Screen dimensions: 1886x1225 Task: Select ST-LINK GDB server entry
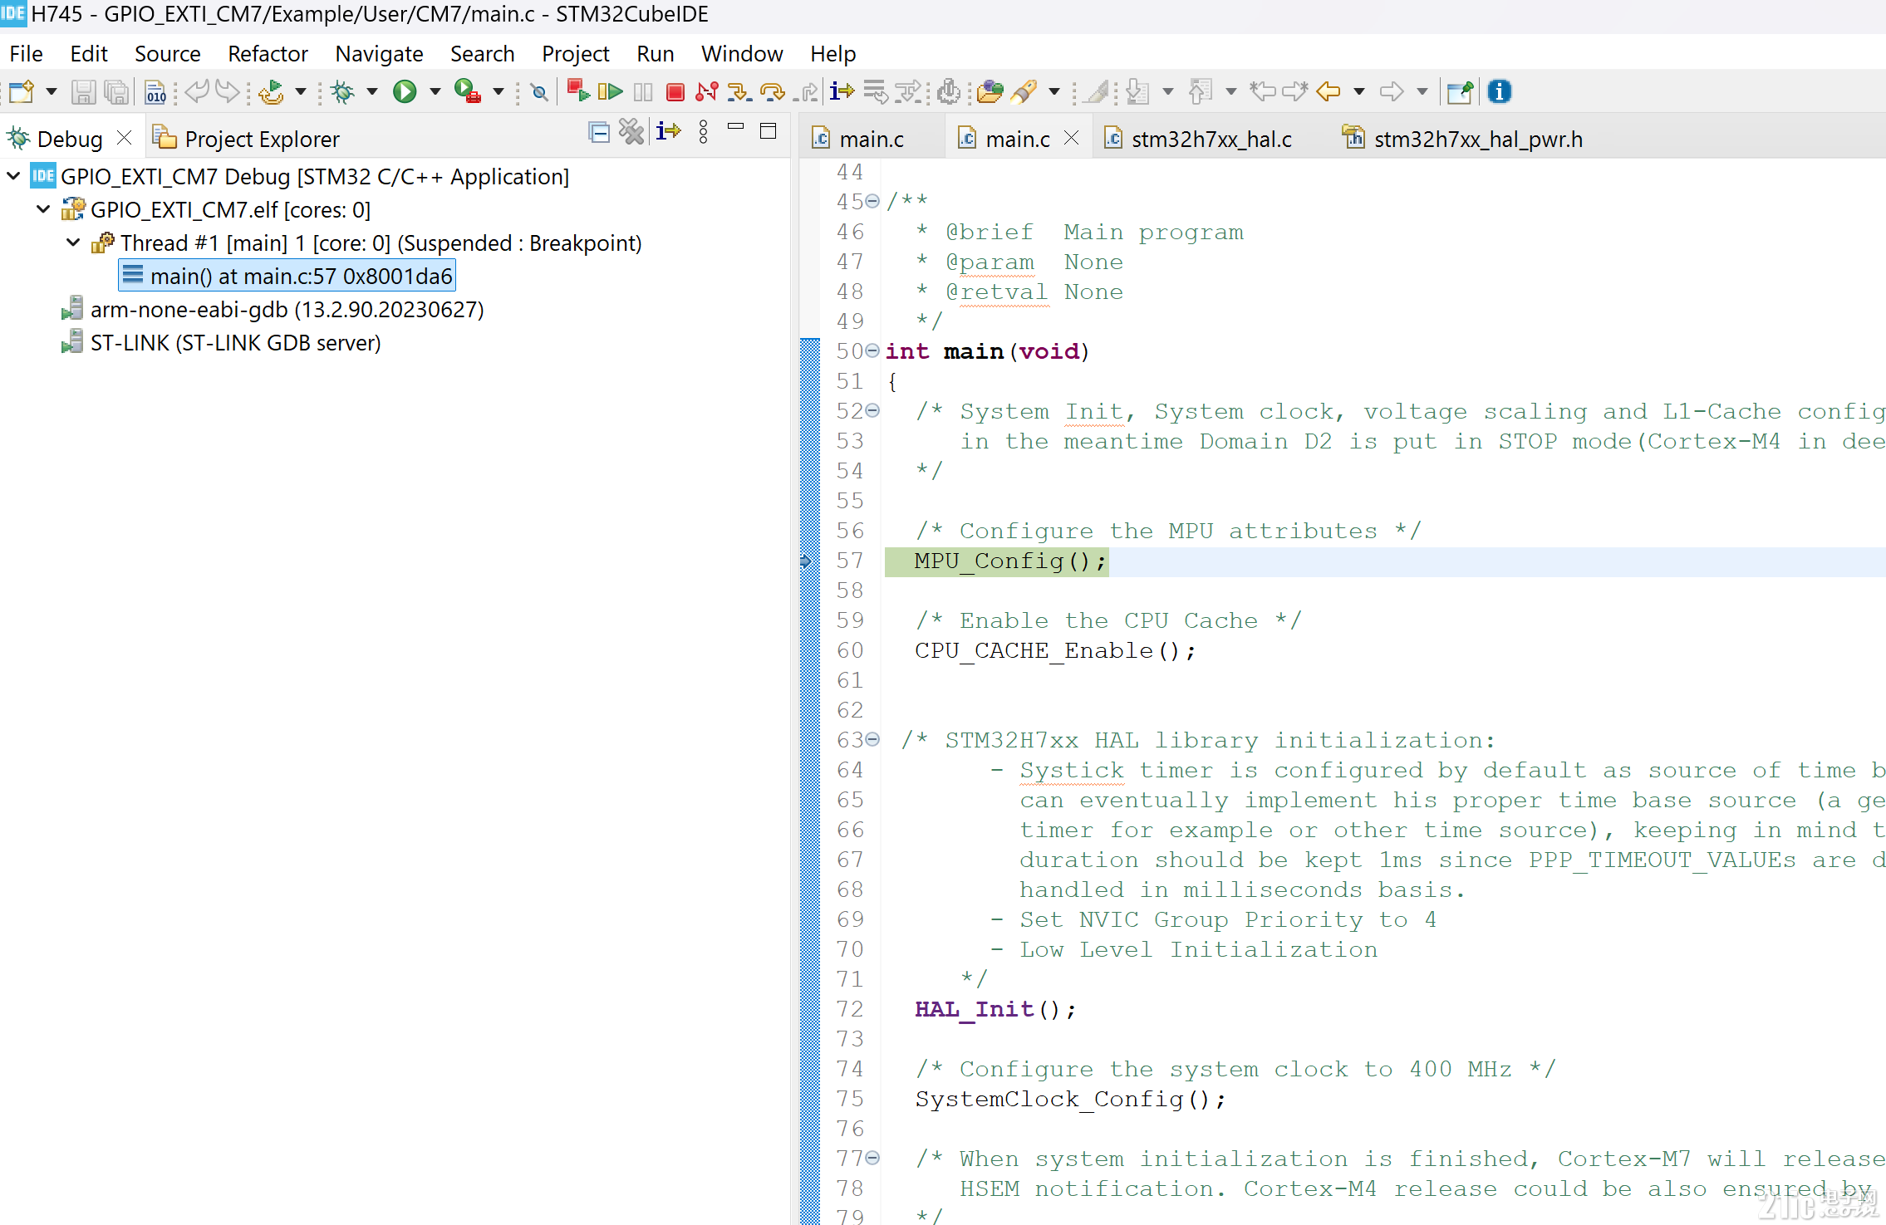pyautogui.click(x=221, y=342)
